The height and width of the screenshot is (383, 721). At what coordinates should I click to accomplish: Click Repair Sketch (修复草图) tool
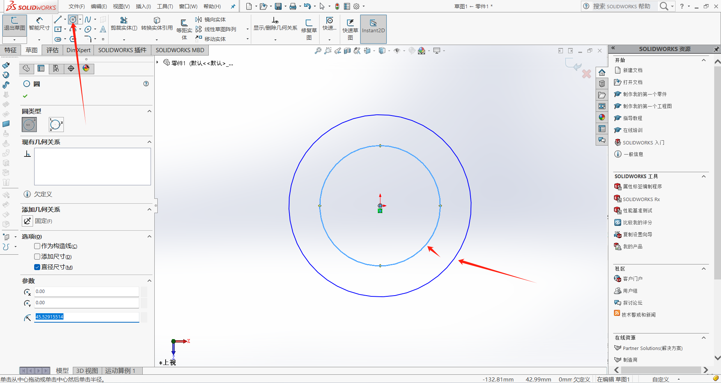tap(309, 29)
